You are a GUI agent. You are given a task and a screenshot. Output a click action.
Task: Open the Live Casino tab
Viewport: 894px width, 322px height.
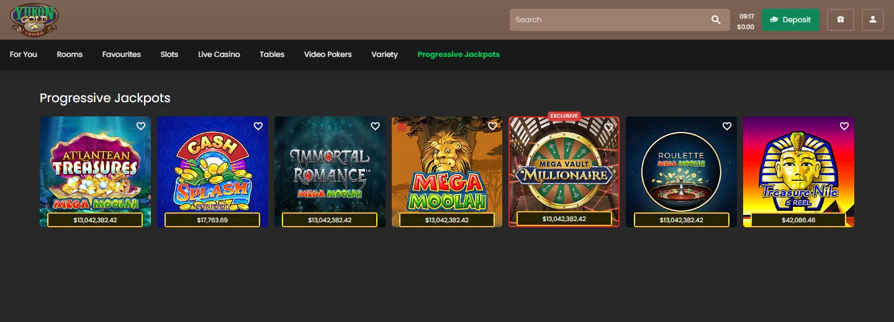click(x=219, y=54)
